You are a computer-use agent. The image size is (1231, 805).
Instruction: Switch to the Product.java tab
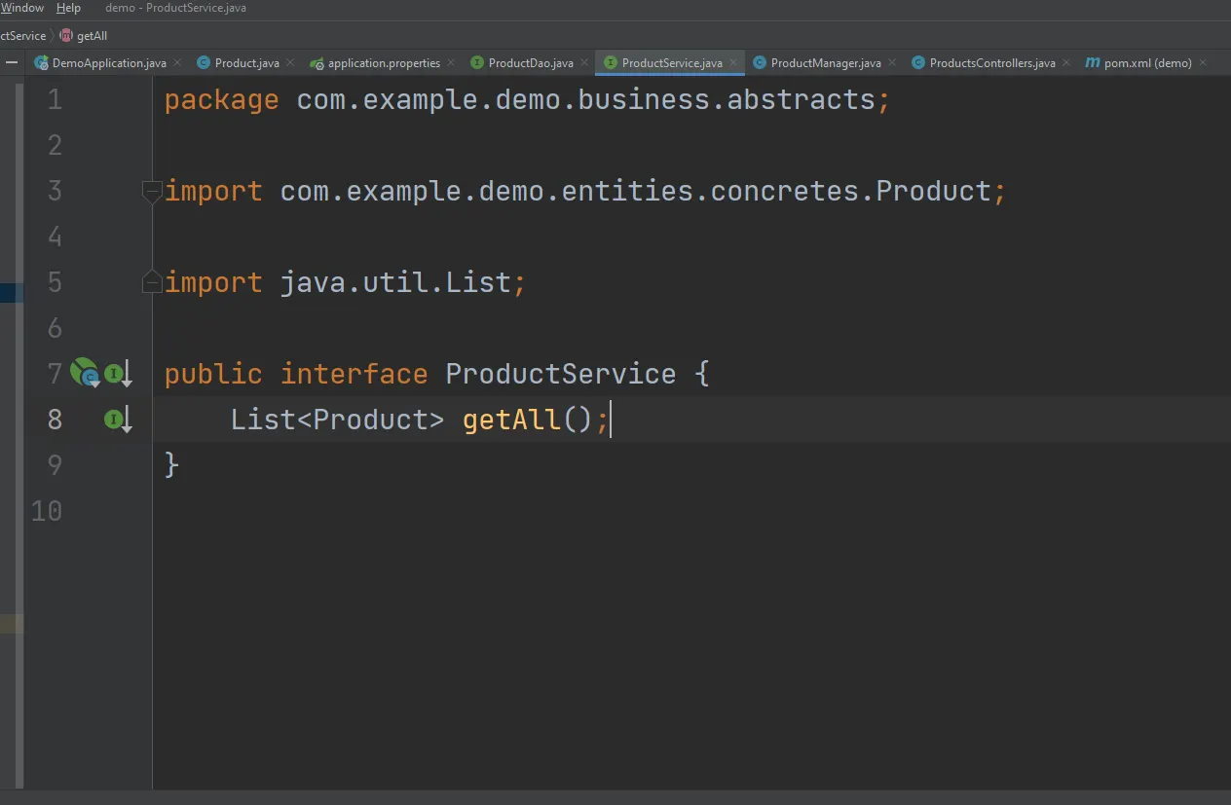247,63
